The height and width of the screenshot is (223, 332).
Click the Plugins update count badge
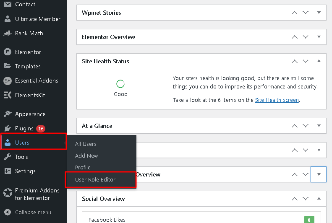(x=41, y=128)
